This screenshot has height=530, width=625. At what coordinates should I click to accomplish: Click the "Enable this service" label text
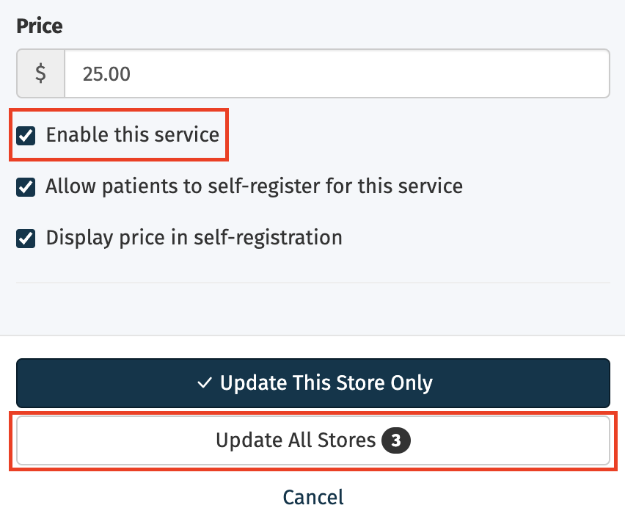[132, 135]
